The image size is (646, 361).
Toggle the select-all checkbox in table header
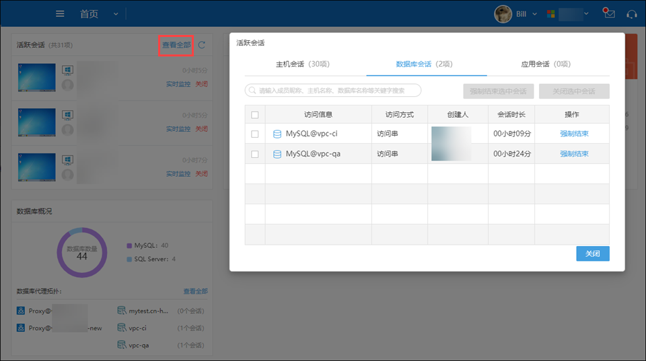click(254, 114)
